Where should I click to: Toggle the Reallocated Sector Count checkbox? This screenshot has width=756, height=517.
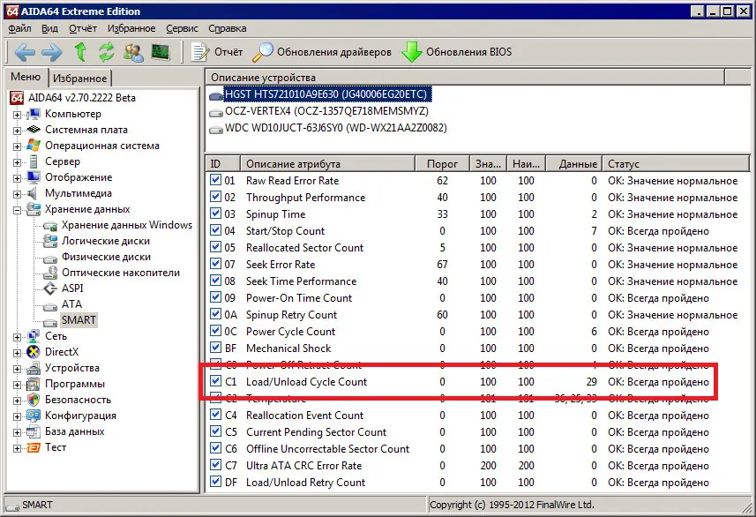(x=215, y=247)
